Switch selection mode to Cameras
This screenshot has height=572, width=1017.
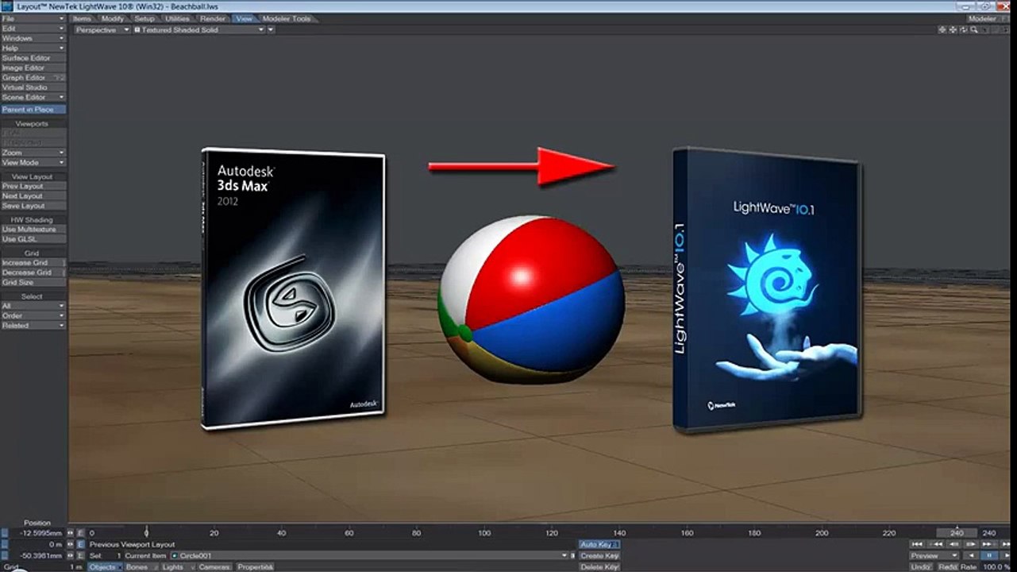pyautogui.click(x=214, y=567)
